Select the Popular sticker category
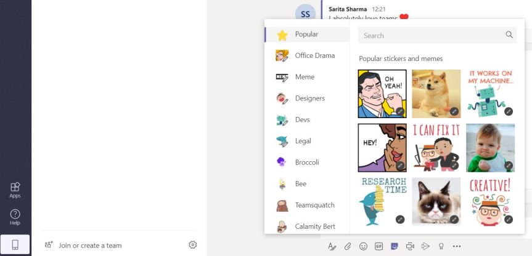Image resolution: width=532 pixels, height=256 pixels. (306, 34)
